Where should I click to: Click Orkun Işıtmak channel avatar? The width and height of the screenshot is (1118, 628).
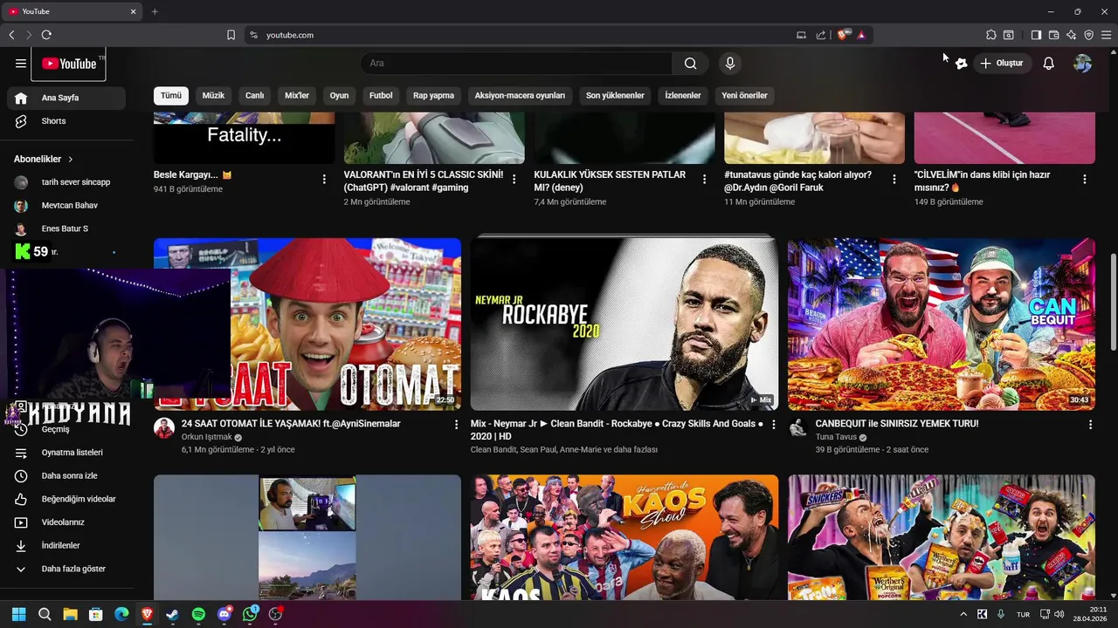[x=164, y=427]
